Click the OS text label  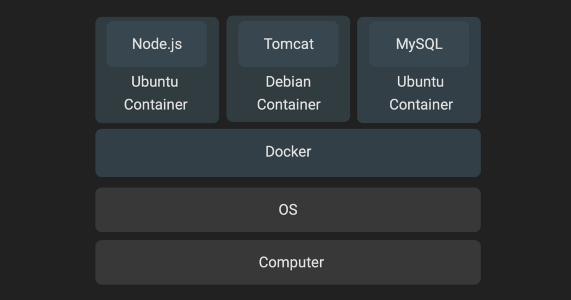(288, 210)
